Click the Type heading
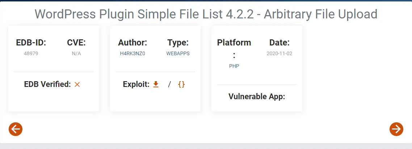This screenshot has width=412, height=149. pos(178,43)
